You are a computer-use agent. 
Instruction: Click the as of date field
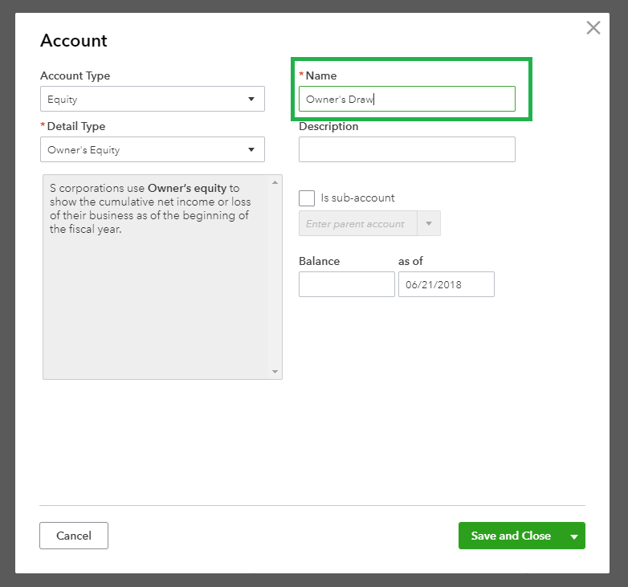point(446,285)
